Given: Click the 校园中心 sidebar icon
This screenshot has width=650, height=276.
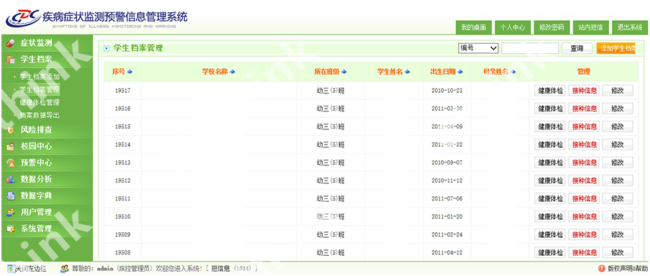Looking at the screenshot, I should coord(11,147).
